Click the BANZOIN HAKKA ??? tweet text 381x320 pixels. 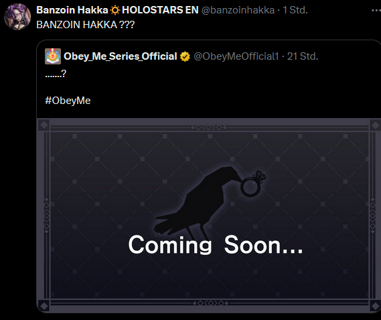pyautogui.click(x=85, y=25)
